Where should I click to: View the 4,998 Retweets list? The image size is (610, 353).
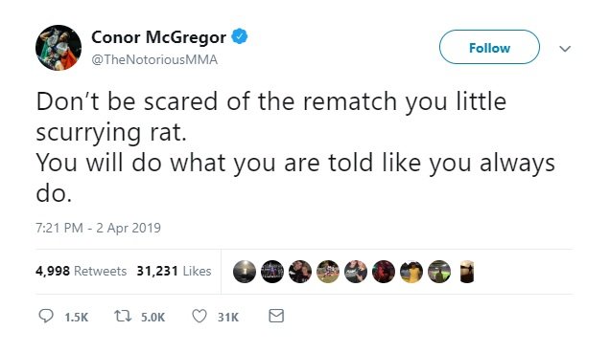tap(81, 271)
